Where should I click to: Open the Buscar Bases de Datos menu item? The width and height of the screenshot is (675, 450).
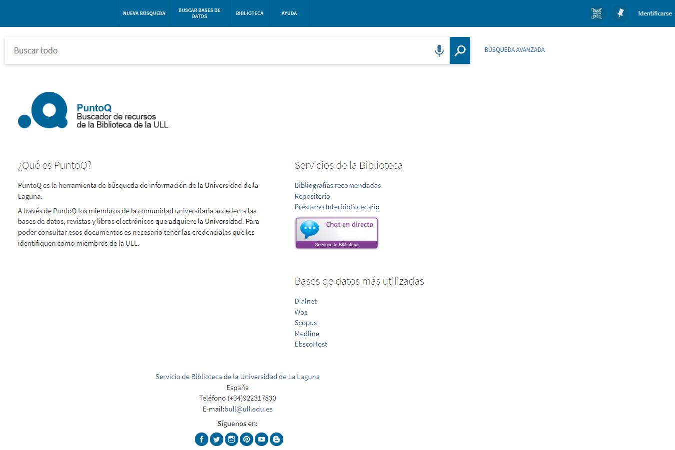[199, 13]
